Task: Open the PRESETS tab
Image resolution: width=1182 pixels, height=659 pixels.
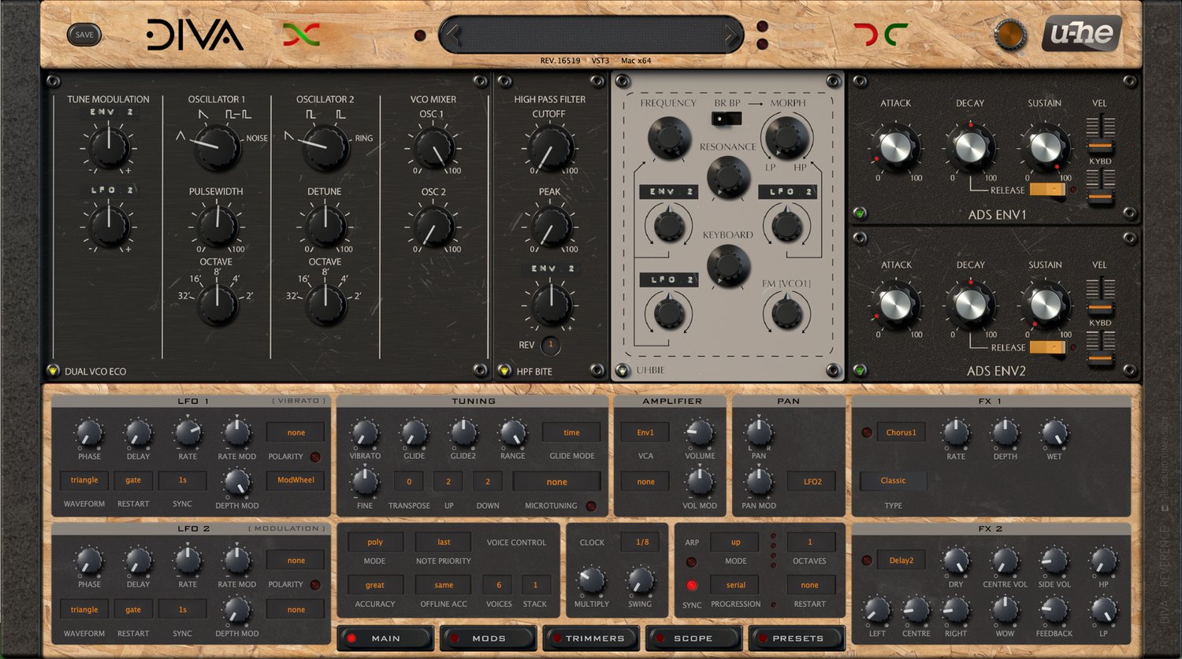Action: pyautogui.click(x=797, y=638)
